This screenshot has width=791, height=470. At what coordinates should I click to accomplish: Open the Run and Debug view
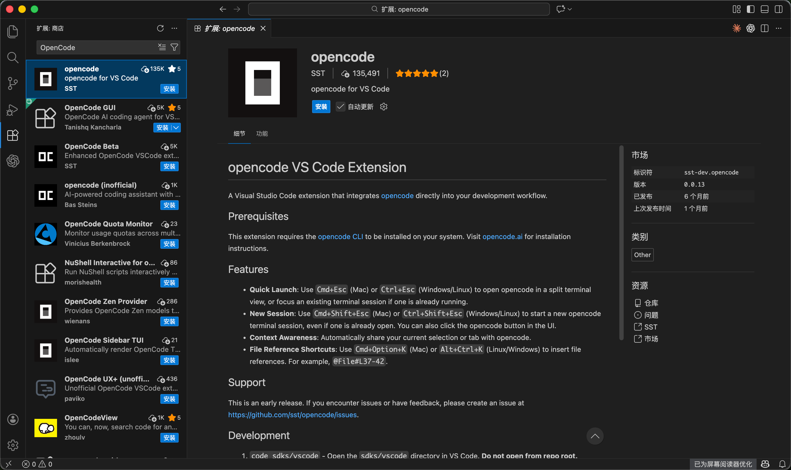(x=13, y=110)
